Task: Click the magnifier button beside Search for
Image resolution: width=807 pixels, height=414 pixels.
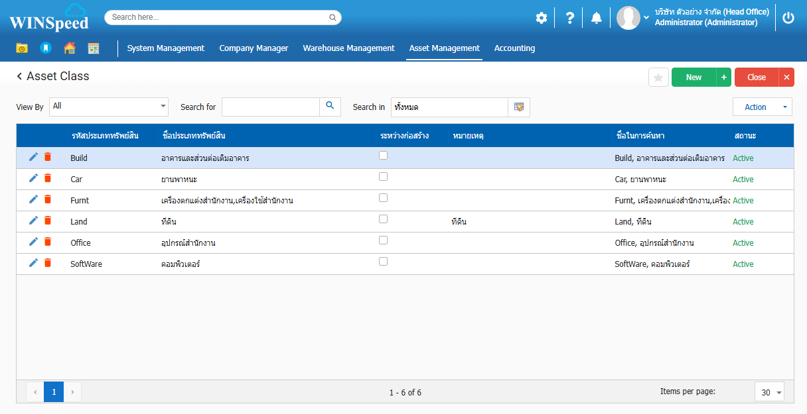Action: pyautogui.click(x=330, y=107)
